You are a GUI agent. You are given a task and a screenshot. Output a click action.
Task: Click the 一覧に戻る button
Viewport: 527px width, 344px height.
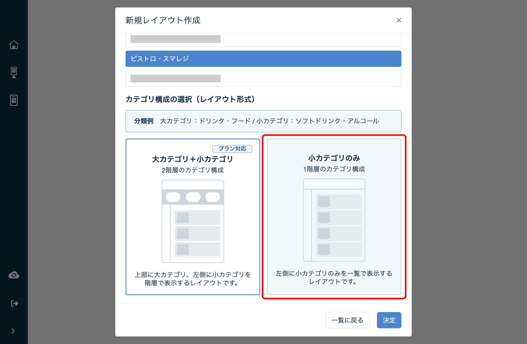point(347,320)
